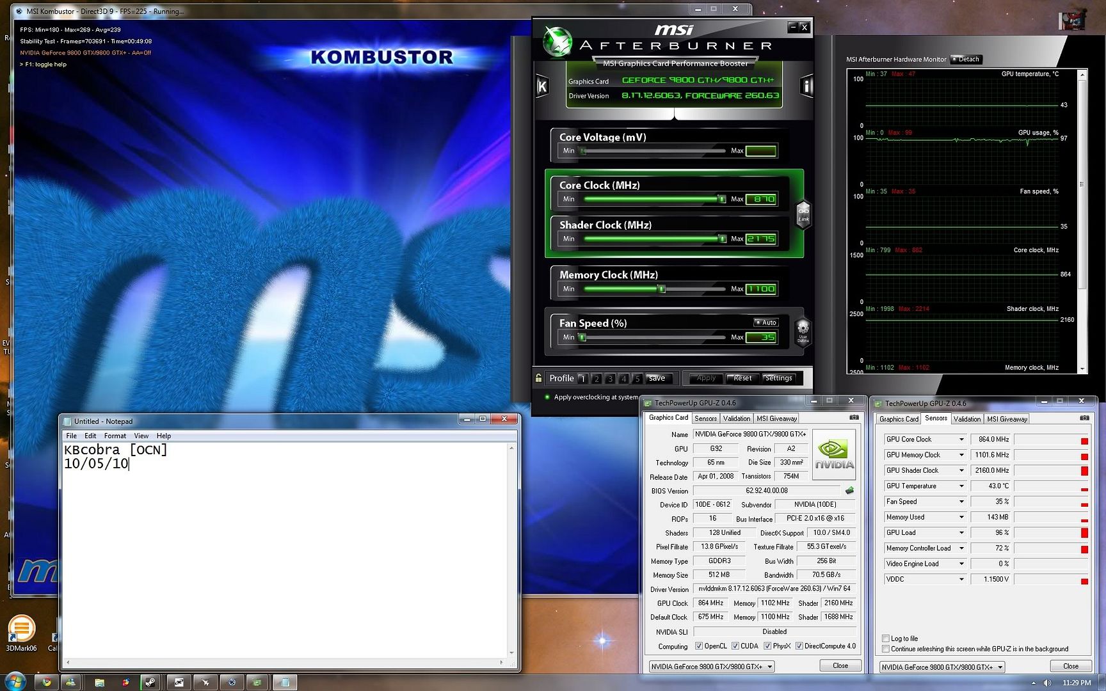The height and width of the screenshot is (691, 1106).
Task: Click the BIOS save chip icon in GPU-Z
Action: (x=849, y=490)
